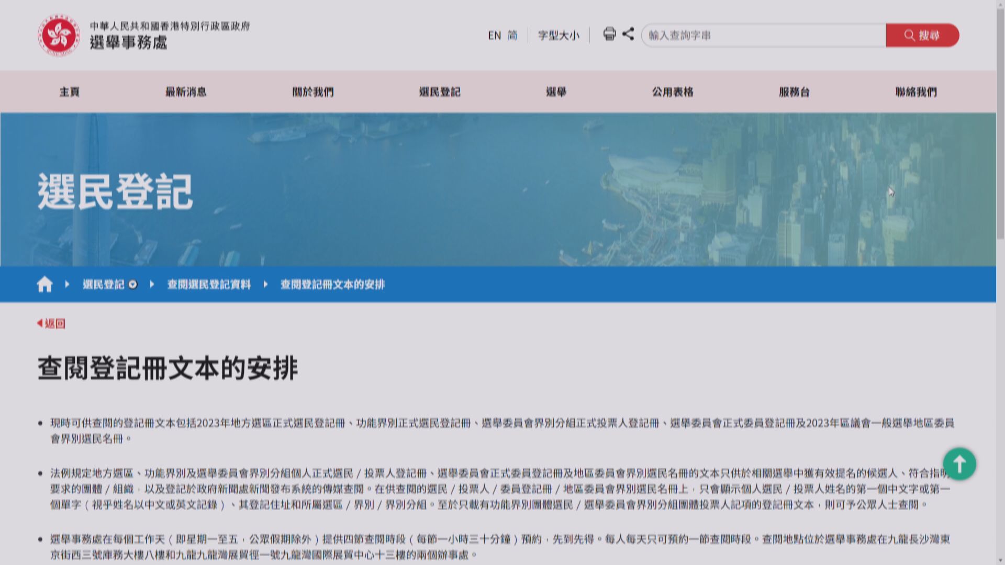Click the printer icon in header
Image resolution: width=1005 pixels, height=565 pixels.
coord(609,35)
